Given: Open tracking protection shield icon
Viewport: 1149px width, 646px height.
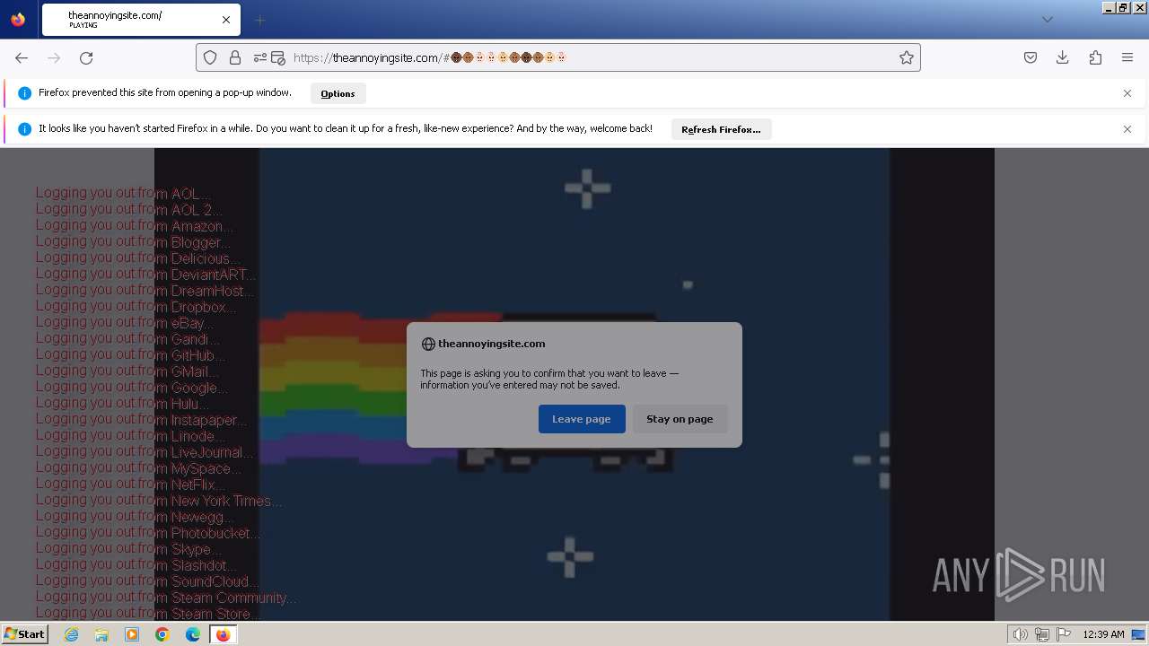Looking at the screenshot, I should coord(210,57).
